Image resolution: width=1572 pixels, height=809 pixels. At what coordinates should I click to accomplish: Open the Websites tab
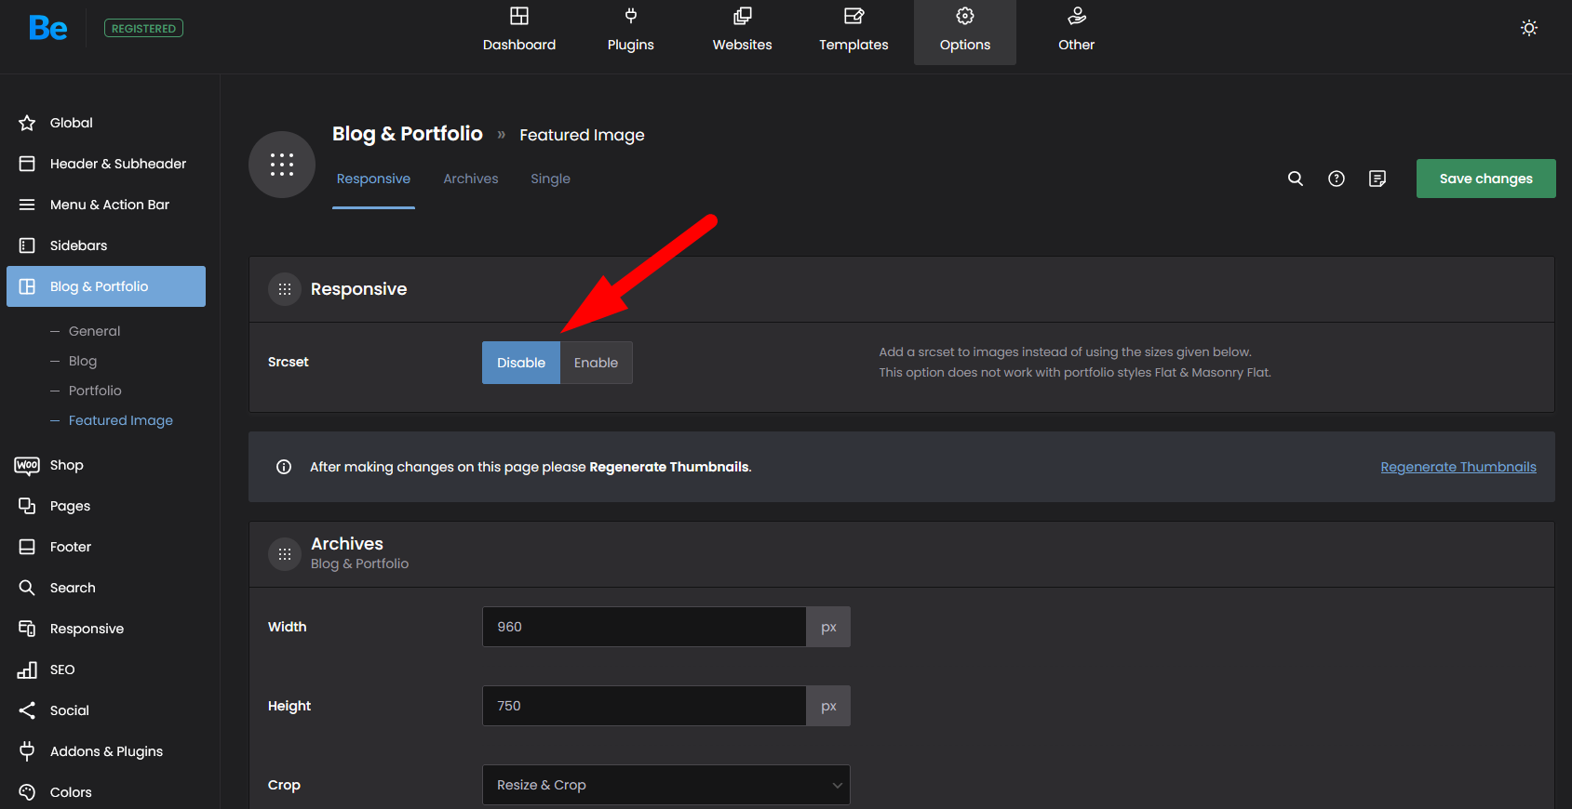[x=743, y=30]
